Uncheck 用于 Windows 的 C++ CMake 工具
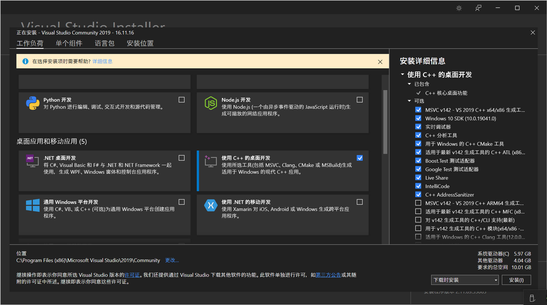 418,144
